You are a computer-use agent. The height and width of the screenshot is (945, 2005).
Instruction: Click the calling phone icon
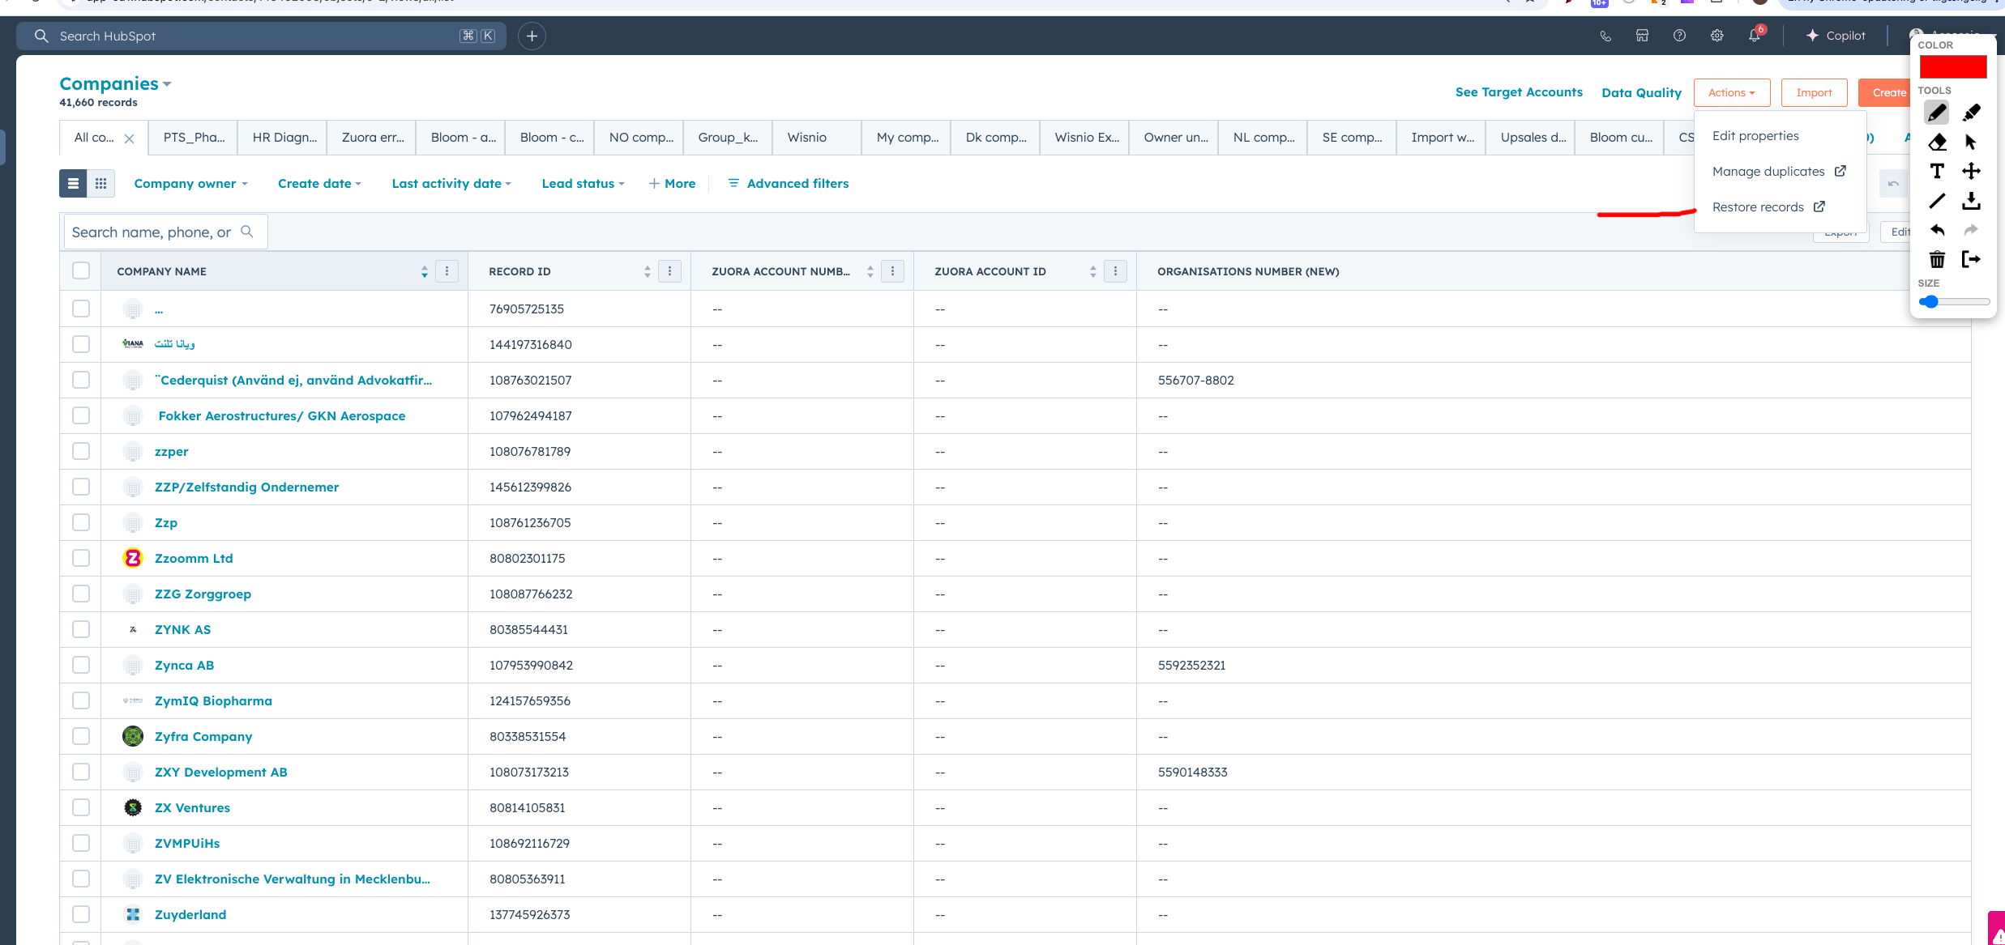(x=1605, y=36)
